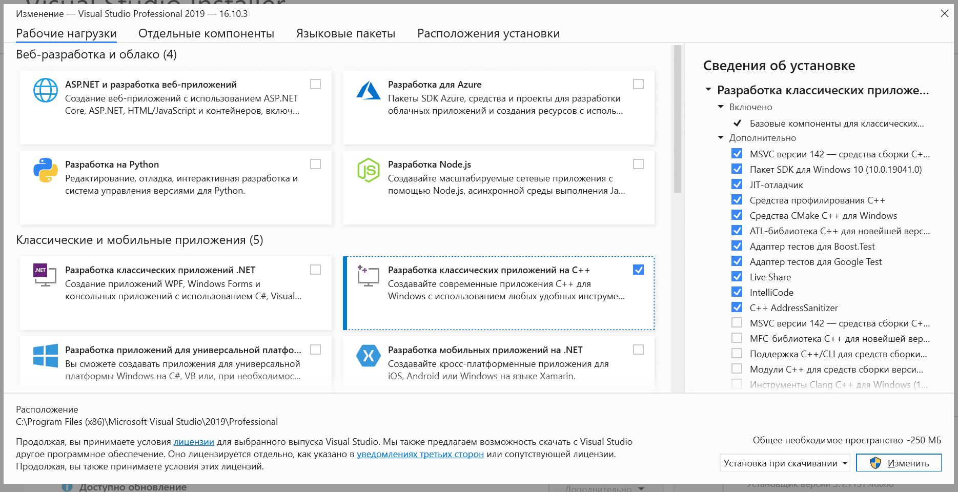This screenshot has height=492, width=958.
Task: Click the Python logo icon
Action: click(46, 170)
